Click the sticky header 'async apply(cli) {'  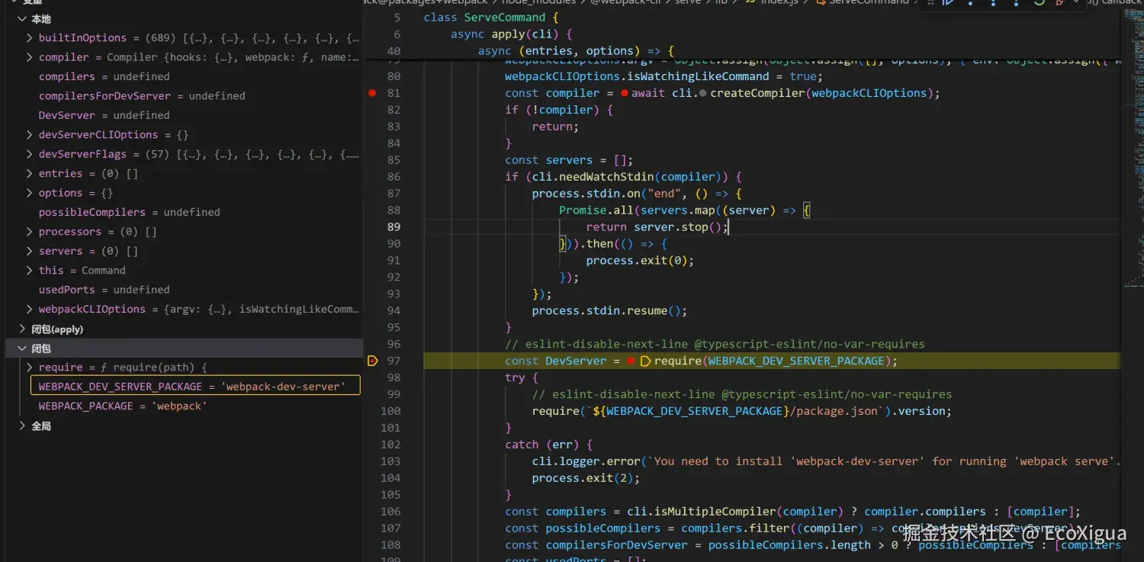(511, 34)
